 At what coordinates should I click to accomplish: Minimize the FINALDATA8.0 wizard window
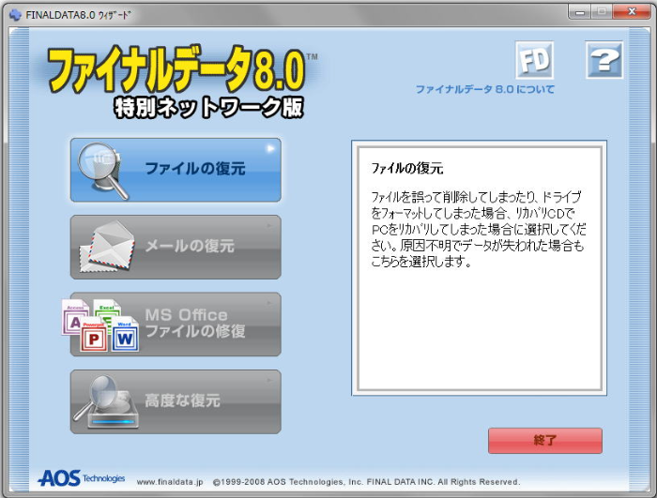(577, 12)
